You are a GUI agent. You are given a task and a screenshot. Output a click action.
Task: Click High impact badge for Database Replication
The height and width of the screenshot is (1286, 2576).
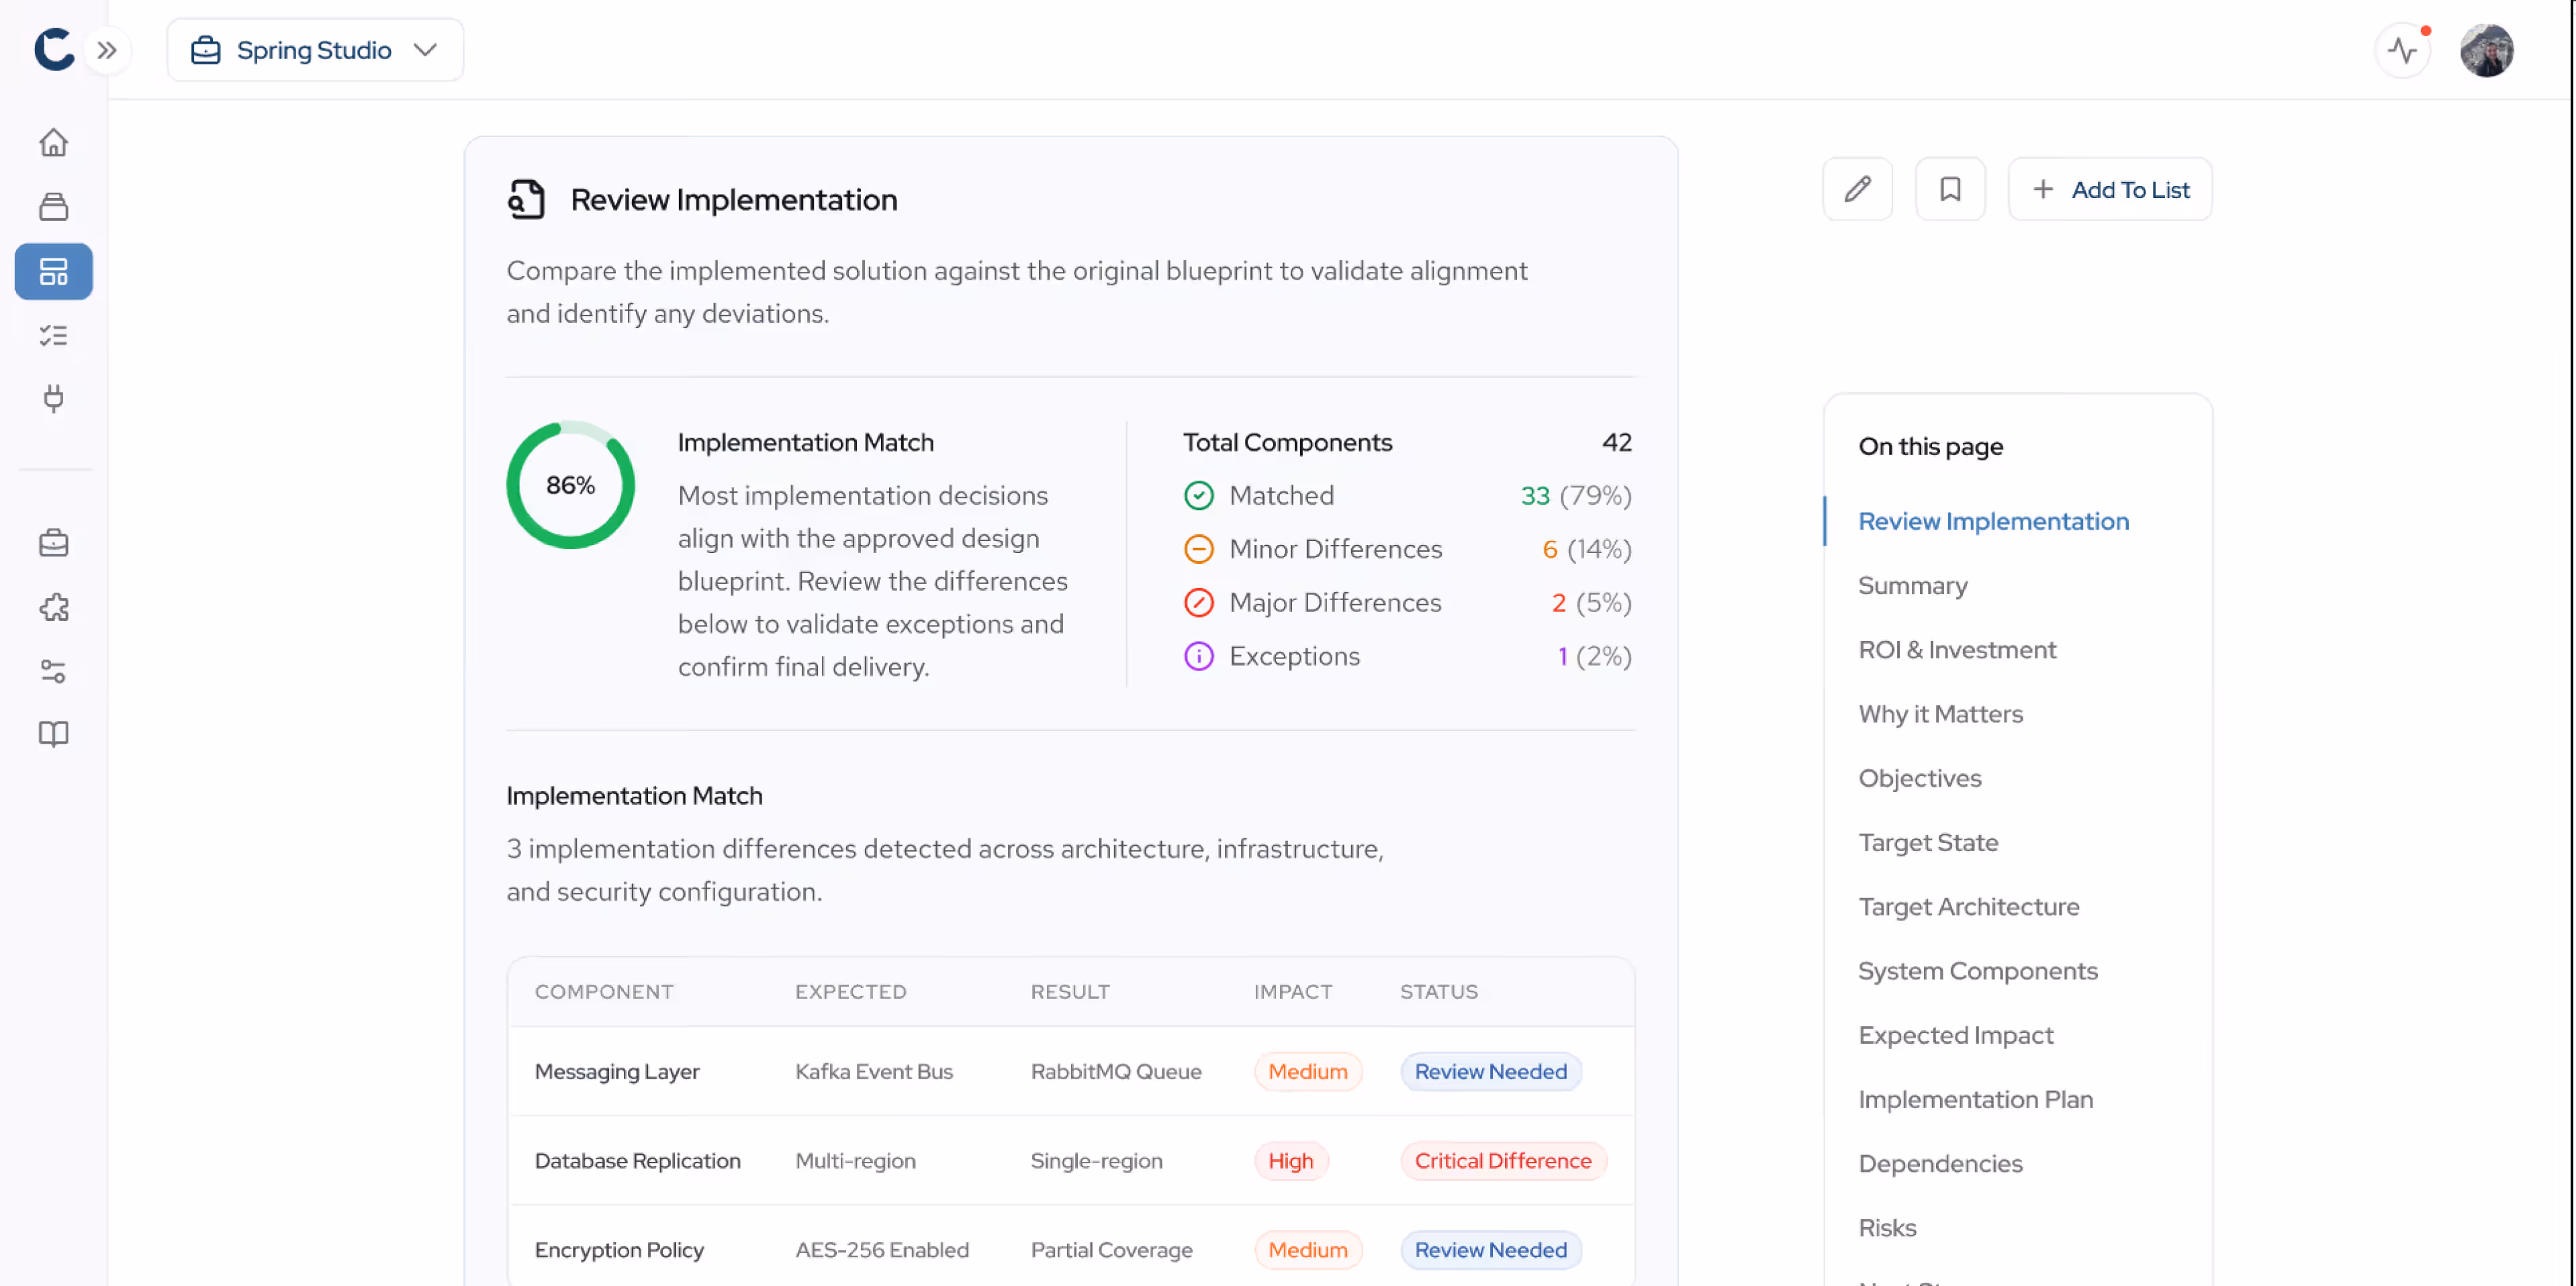point(1291,1161)
